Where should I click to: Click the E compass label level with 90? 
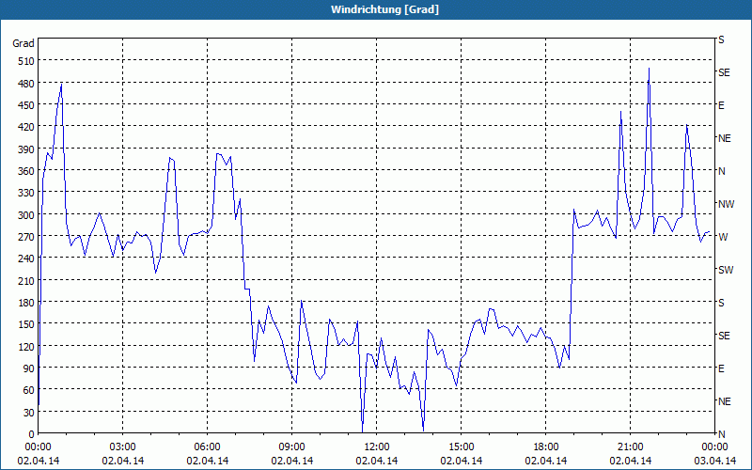721,368
